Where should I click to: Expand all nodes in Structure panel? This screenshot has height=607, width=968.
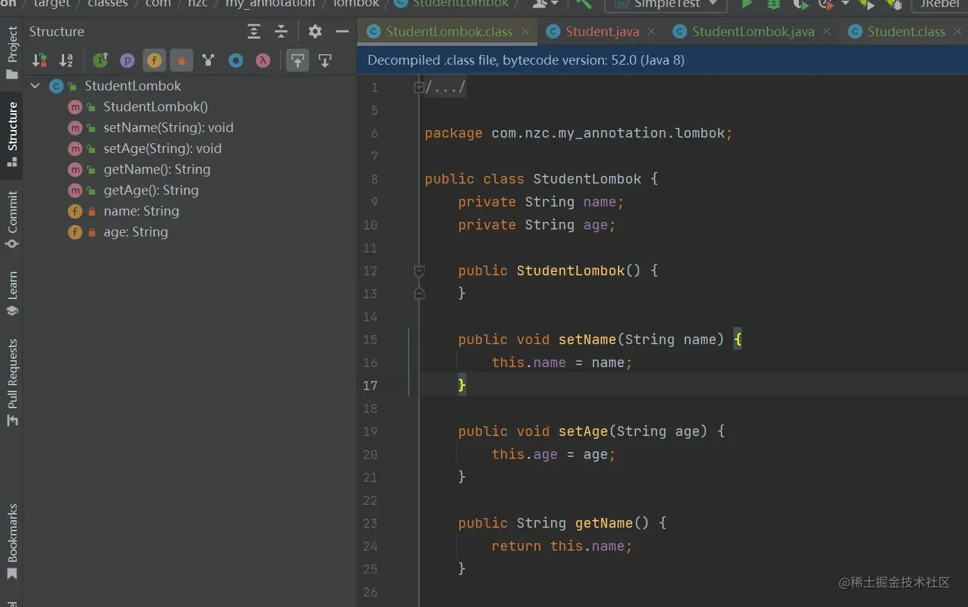254,31
